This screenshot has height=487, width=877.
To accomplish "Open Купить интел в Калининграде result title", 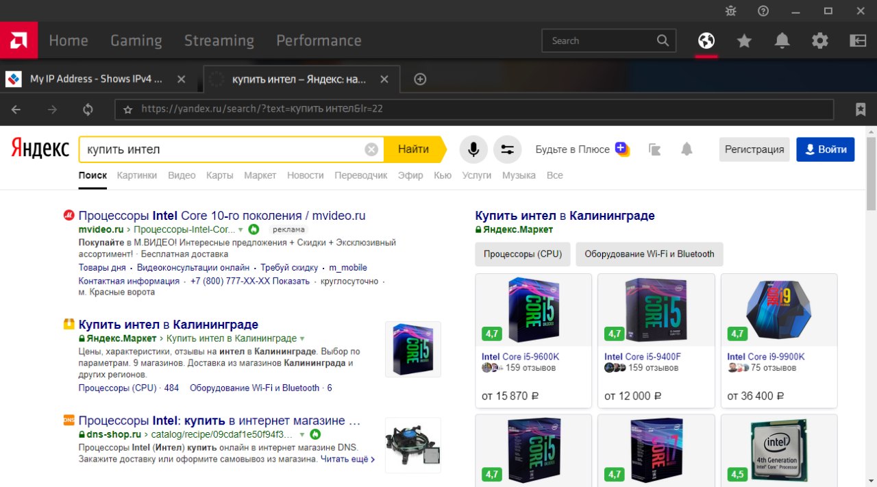I will 169,325.
